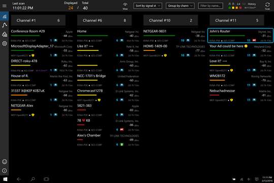Click green badge on Alex's Chamber row
This screenshot has height=183, width=274.
(x=122, y=144)
